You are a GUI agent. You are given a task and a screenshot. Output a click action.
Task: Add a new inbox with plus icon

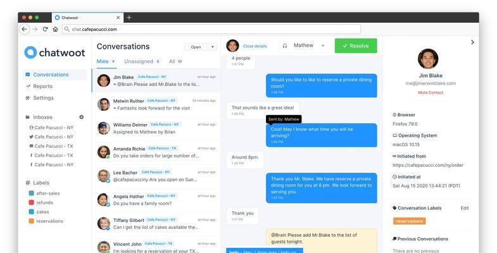[82, 117]
